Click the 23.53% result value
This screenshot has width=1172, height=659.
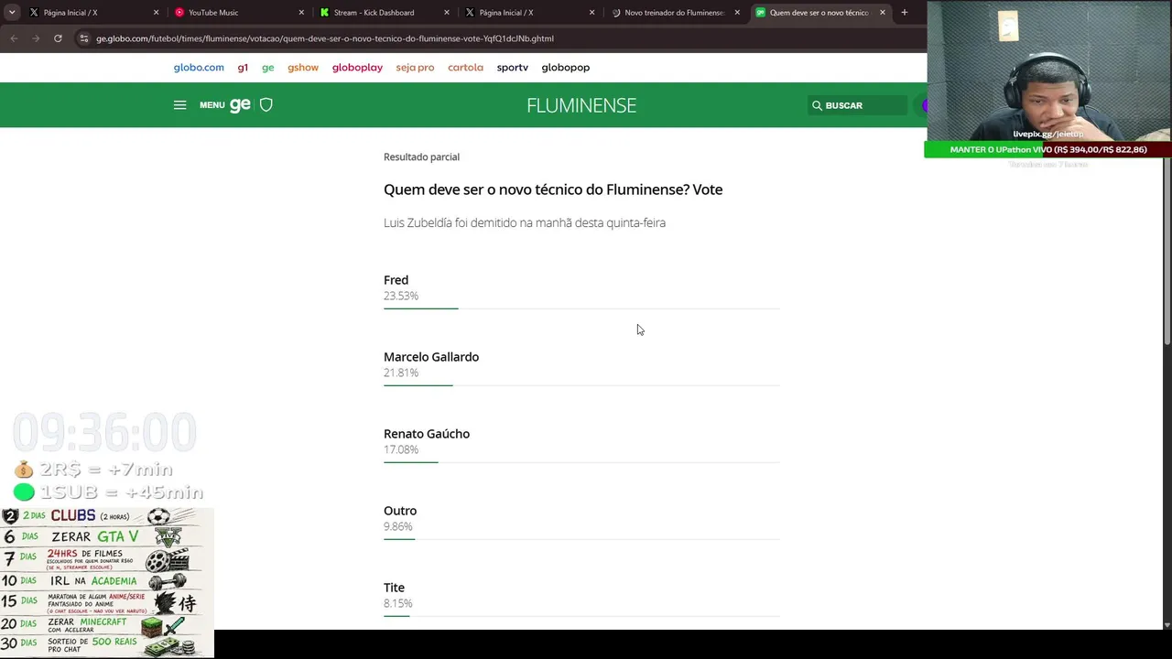coord(401,297)
